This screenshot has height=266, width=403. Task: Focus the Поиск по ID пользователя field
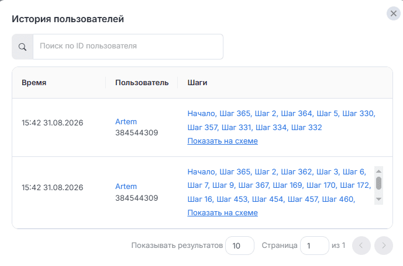click(128, 47)
